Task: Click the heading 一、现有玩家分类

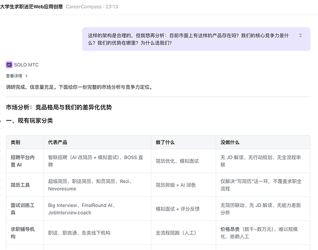Action: (x=29, y=120)
